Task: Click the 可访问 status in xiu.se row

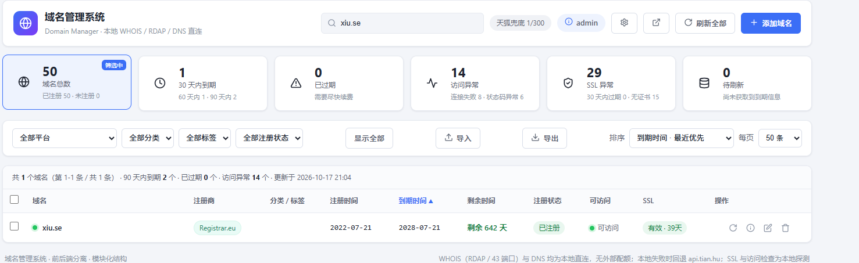Action: click(604, 228)
